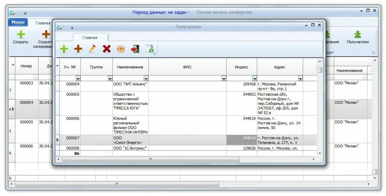386x196 pixels.
Task: Open filter dropdown for Адрес column
Action: [x=300, y=79]
